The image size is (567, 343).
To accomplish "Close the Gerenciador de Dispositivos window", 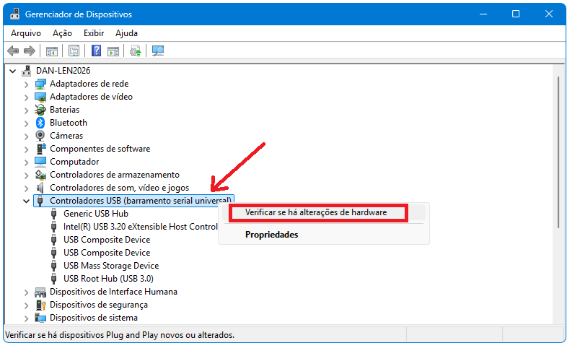I will click(x=549, y=14).
